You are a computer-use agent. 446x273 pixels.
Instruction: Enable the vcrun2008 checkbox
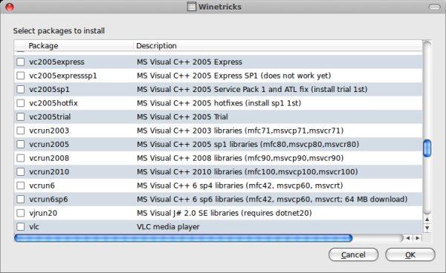21,158
